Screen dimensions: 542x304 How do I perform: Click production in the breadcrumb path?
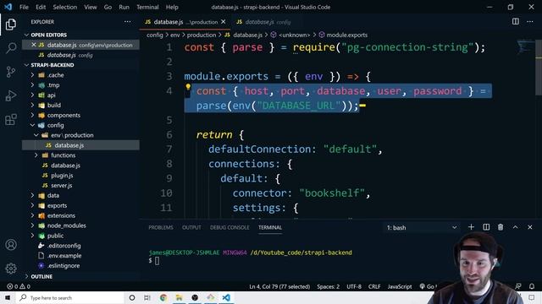click(202, 35)
